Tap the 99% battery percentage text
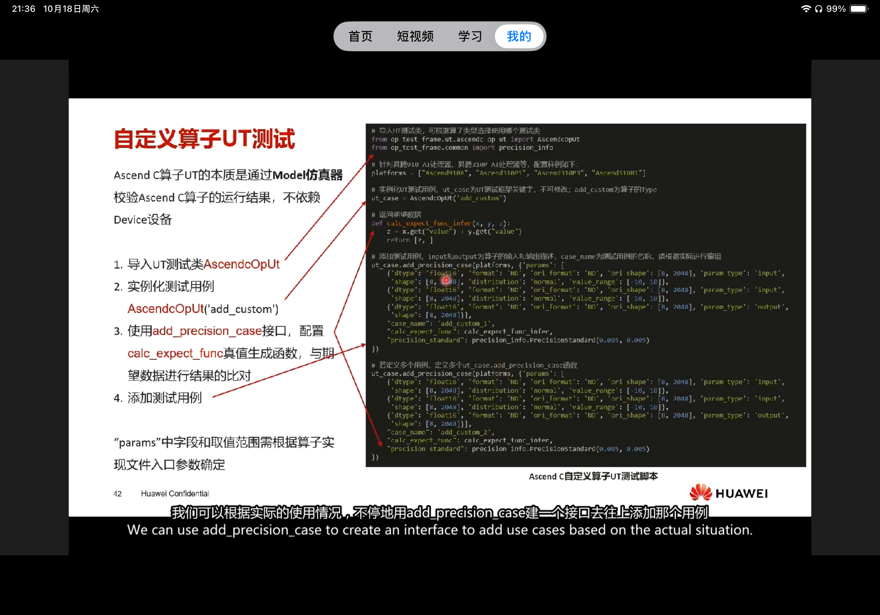 [836, 9]
